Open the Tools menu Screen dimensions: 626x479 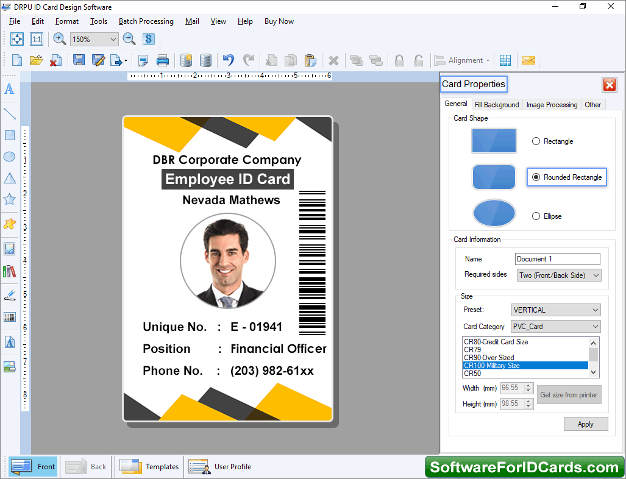point(99,21)
